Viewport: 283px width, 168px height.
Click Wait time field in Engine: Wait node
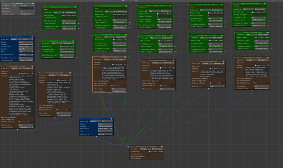click(26, 9)
